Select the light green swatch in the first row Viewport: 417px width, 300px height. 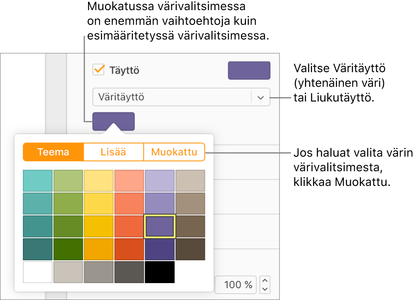(x=68, y=181)
